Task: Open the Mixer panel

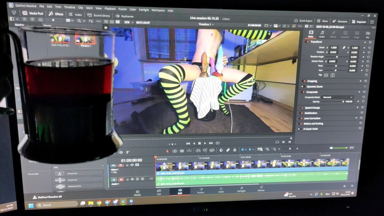Action: pyautogui.click(x=323, y=21)
